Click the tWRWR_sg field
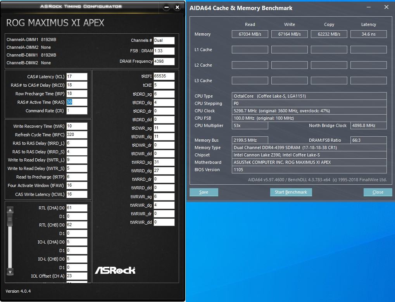 pyautogui.click(x=164, y=197)
